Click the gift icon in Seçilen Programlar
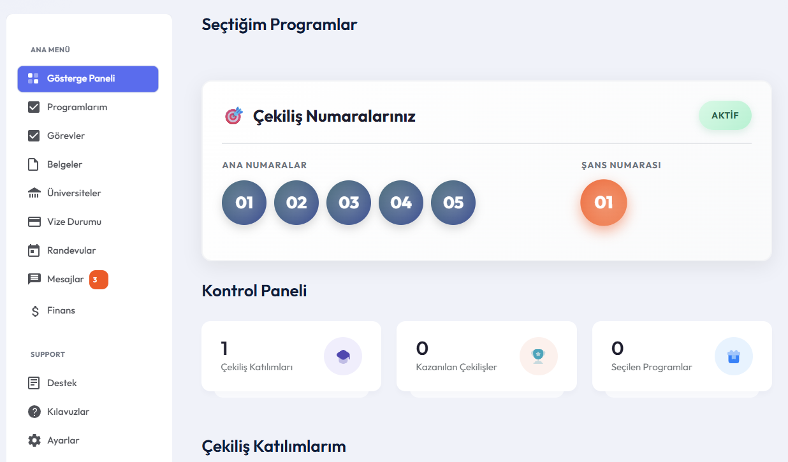Viewport: 788px width, 462px height. click(733, 356)
